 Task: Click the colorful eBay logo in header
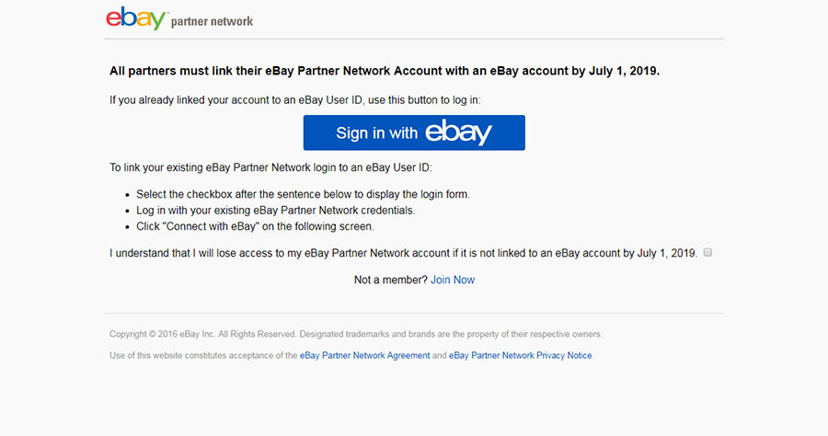(x=137, y=18)
